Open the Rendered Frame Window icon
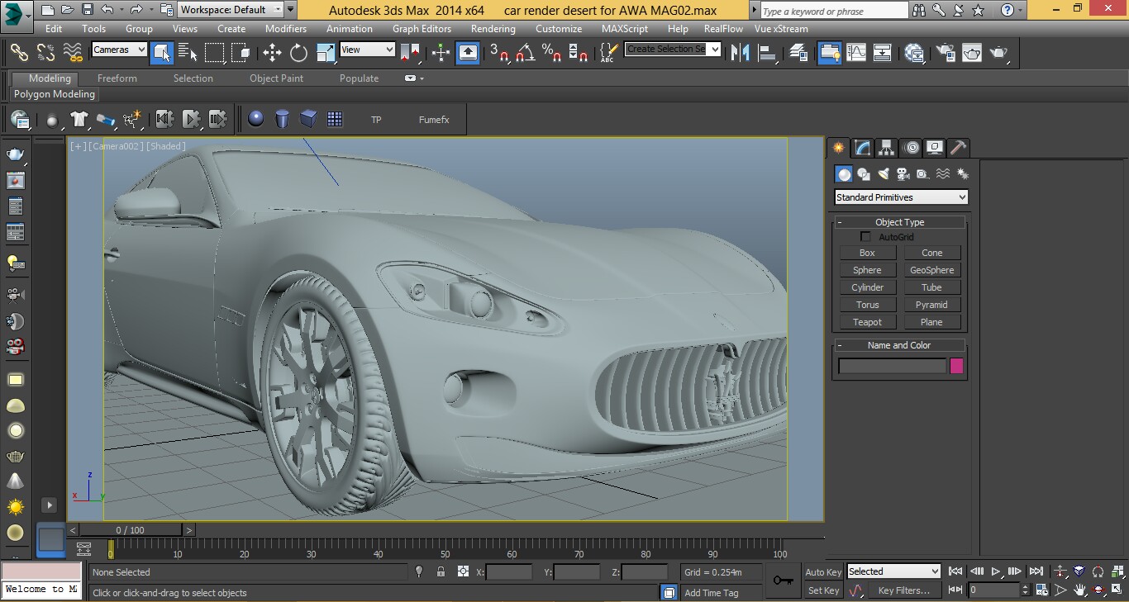This screenshot has width=1129, height=602. tap(972, 52)
